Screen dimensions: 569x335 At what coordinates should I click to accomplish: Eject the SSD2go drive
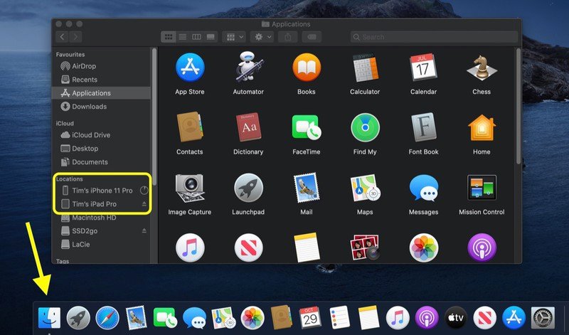[x=144, y=231]
